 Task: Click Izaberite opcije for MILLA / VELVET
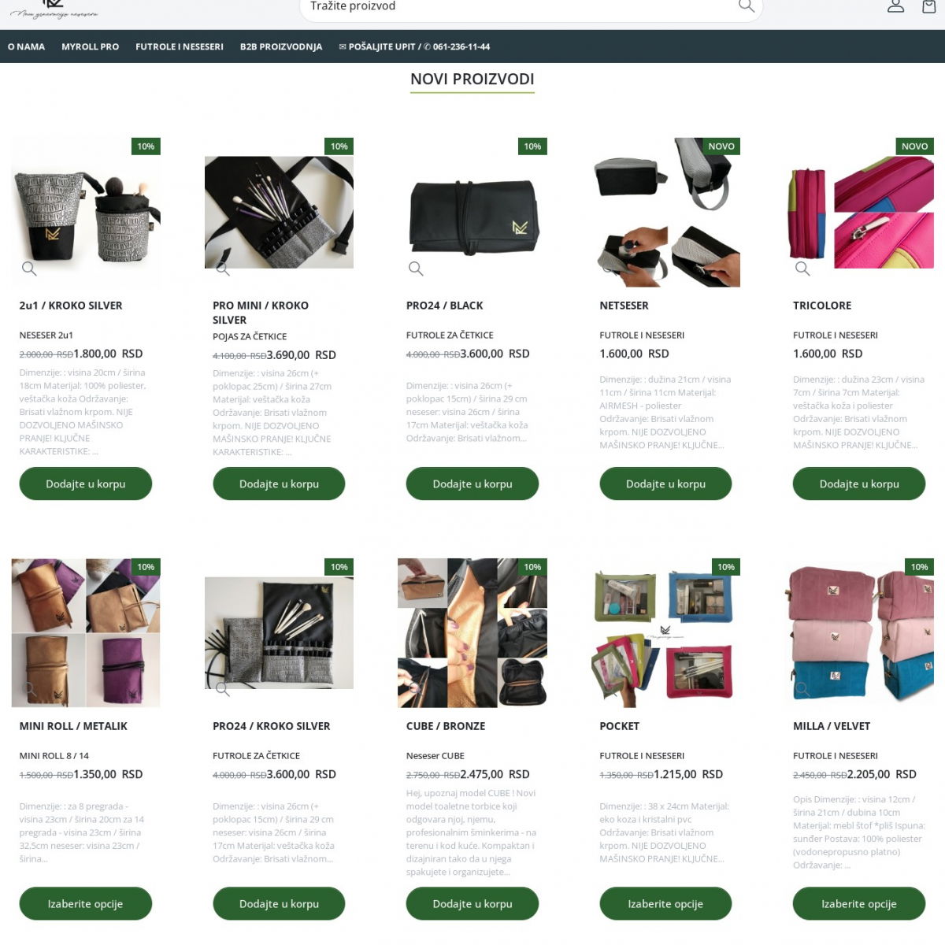click(x=859, y=904)
